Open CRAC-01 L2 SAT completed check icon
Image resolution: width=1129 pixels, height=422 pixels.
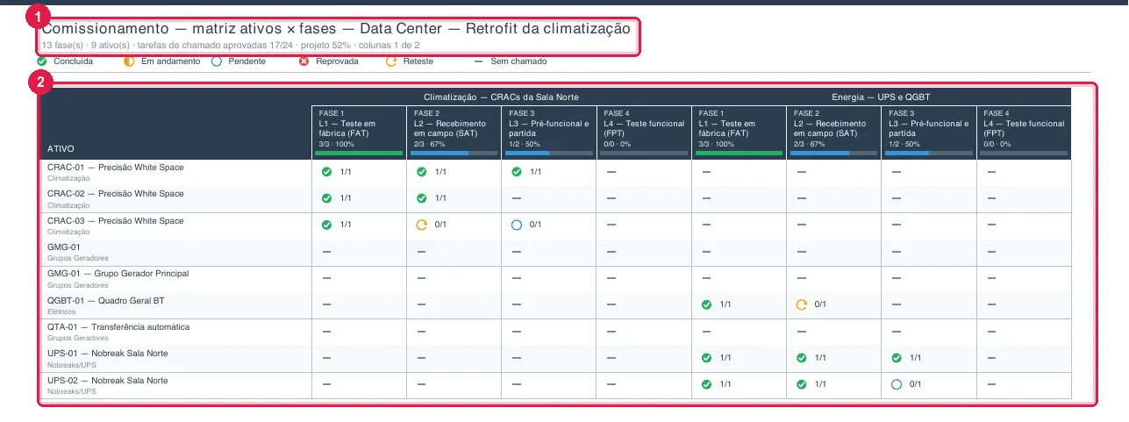[x=422, y=172]
